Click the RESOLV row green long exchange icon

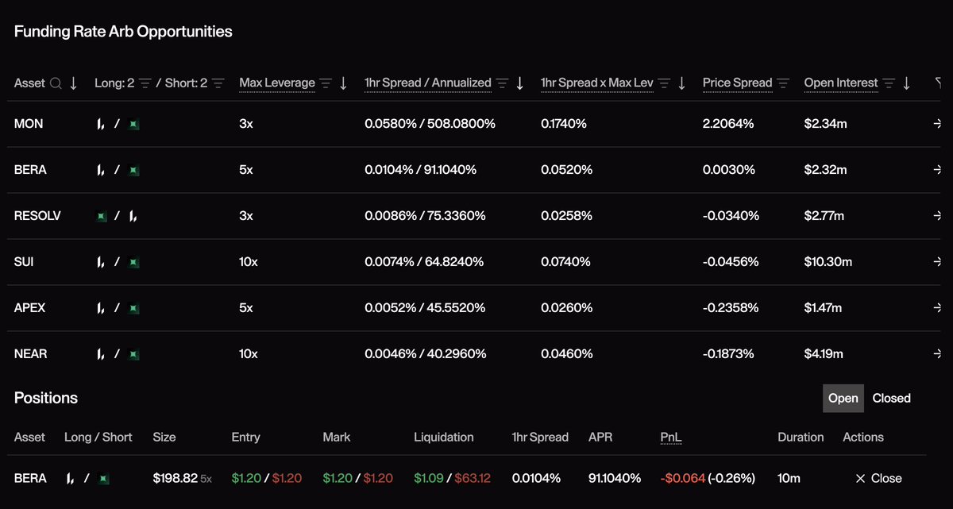point(101,216)
